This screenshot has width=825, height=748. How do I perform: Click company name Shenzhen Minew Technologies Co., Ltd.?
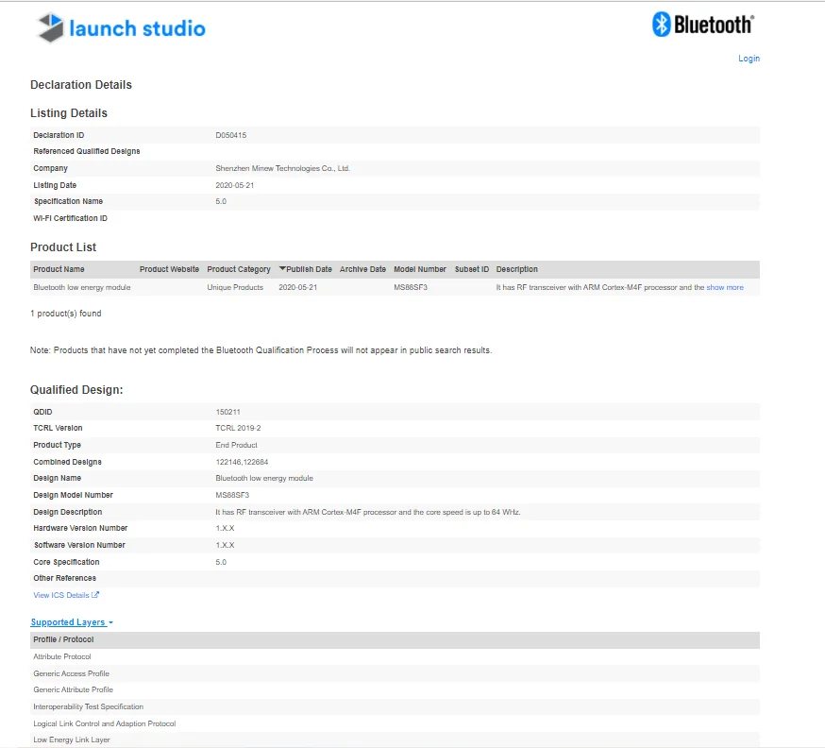click(x=282, y=168)
